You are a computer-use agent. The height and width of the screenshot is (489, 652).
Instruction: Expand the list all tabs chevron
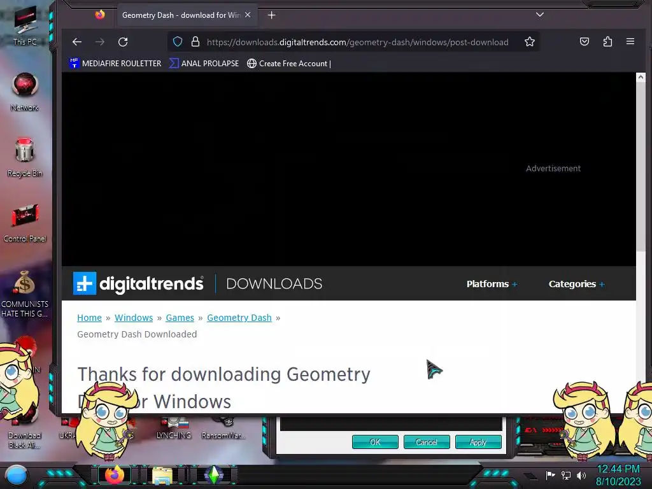click(x=540, y=15)
